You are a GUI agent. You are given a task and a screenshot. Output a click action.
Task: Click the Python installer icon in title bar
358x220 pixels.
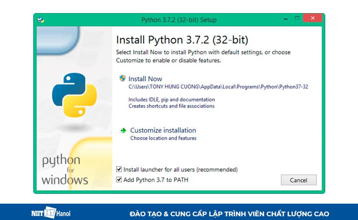pos(41,20)
